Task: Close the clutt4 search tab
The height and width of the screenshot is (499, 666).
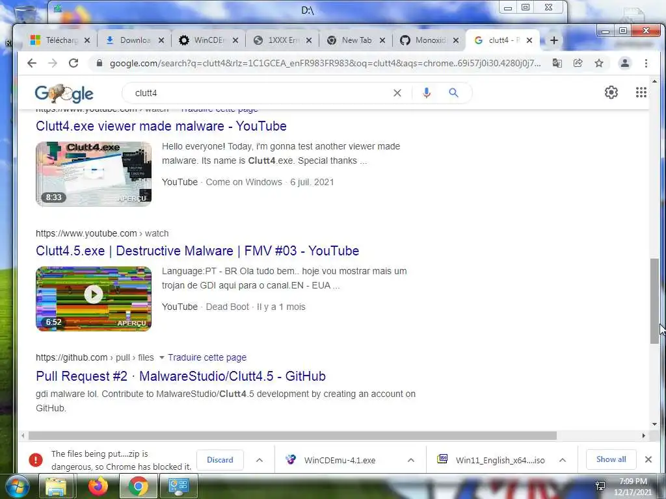Action: (x=529, y=40)
